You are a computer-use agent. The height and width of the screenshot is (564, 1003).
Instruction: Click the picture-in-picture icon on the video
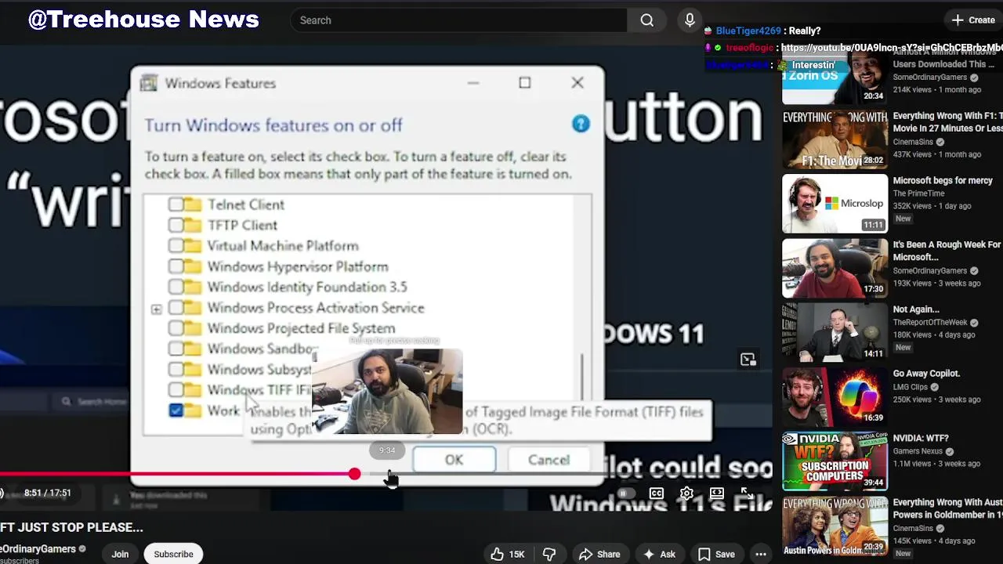pyautogui.click(x=748, y=360)
